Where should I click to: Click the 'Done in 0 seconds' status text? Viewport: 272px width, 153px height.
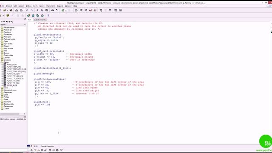47,146
